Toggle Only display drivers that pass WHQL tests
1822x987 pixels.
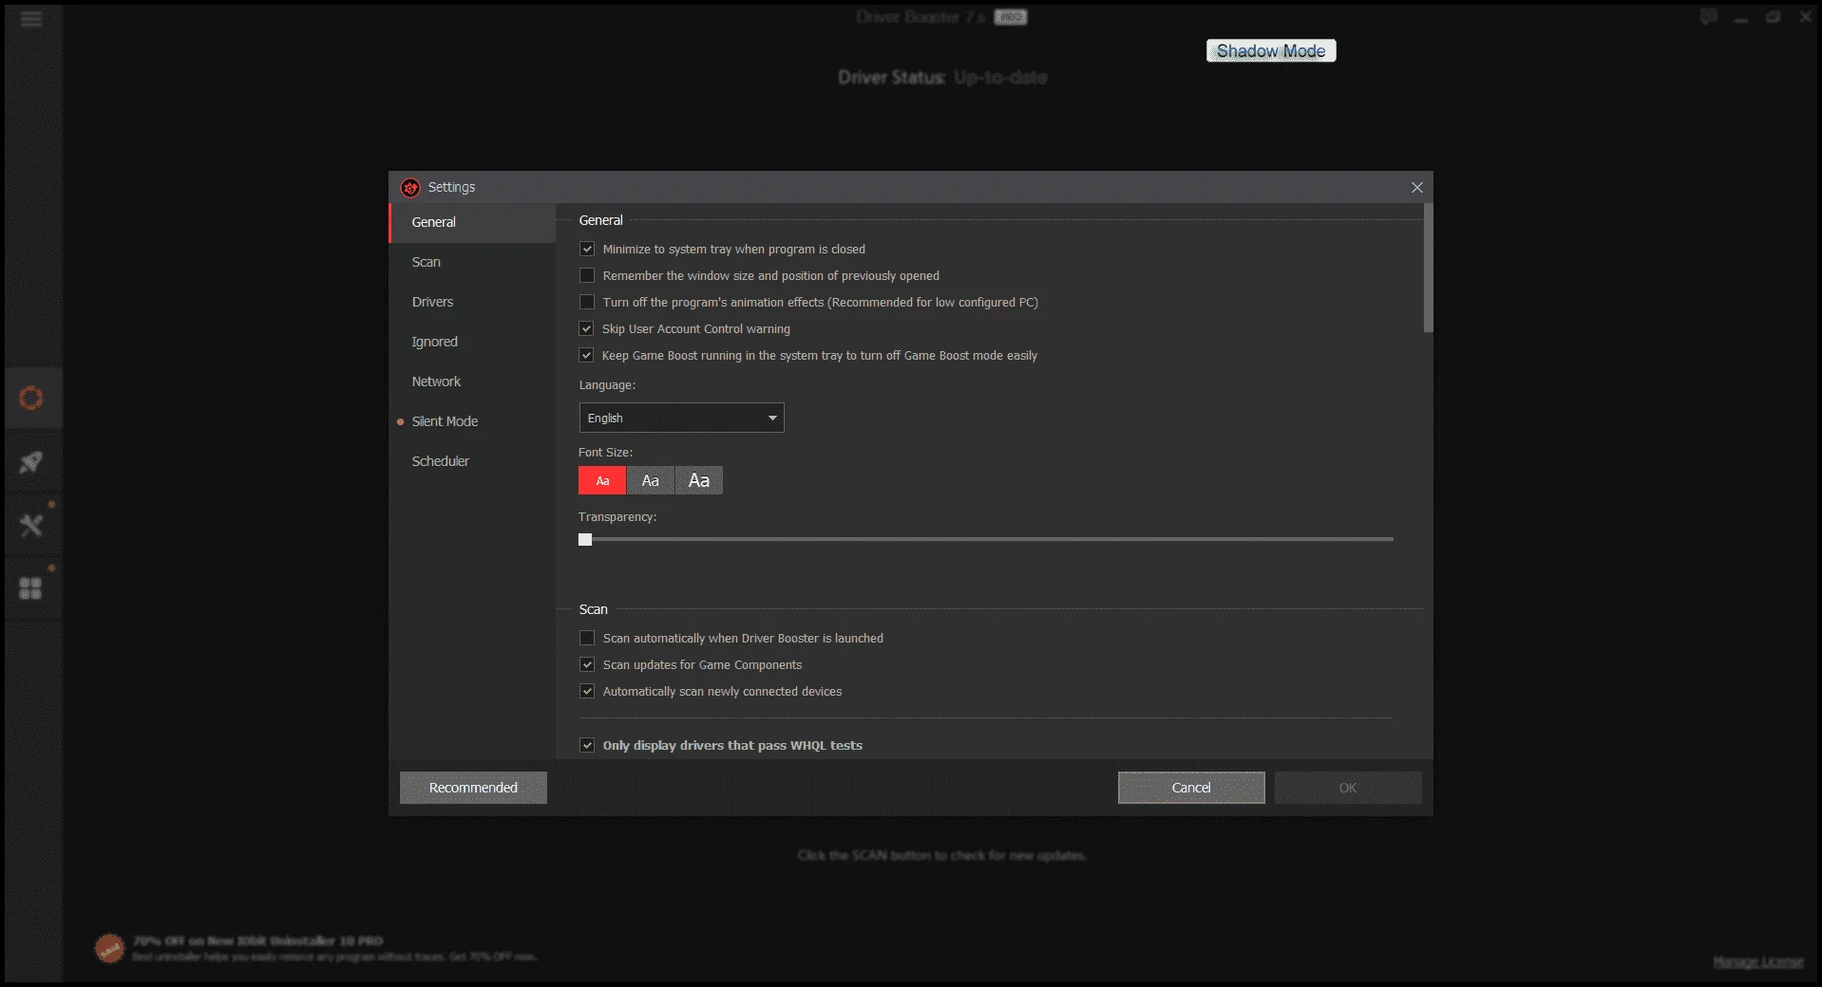coord(587,745)
